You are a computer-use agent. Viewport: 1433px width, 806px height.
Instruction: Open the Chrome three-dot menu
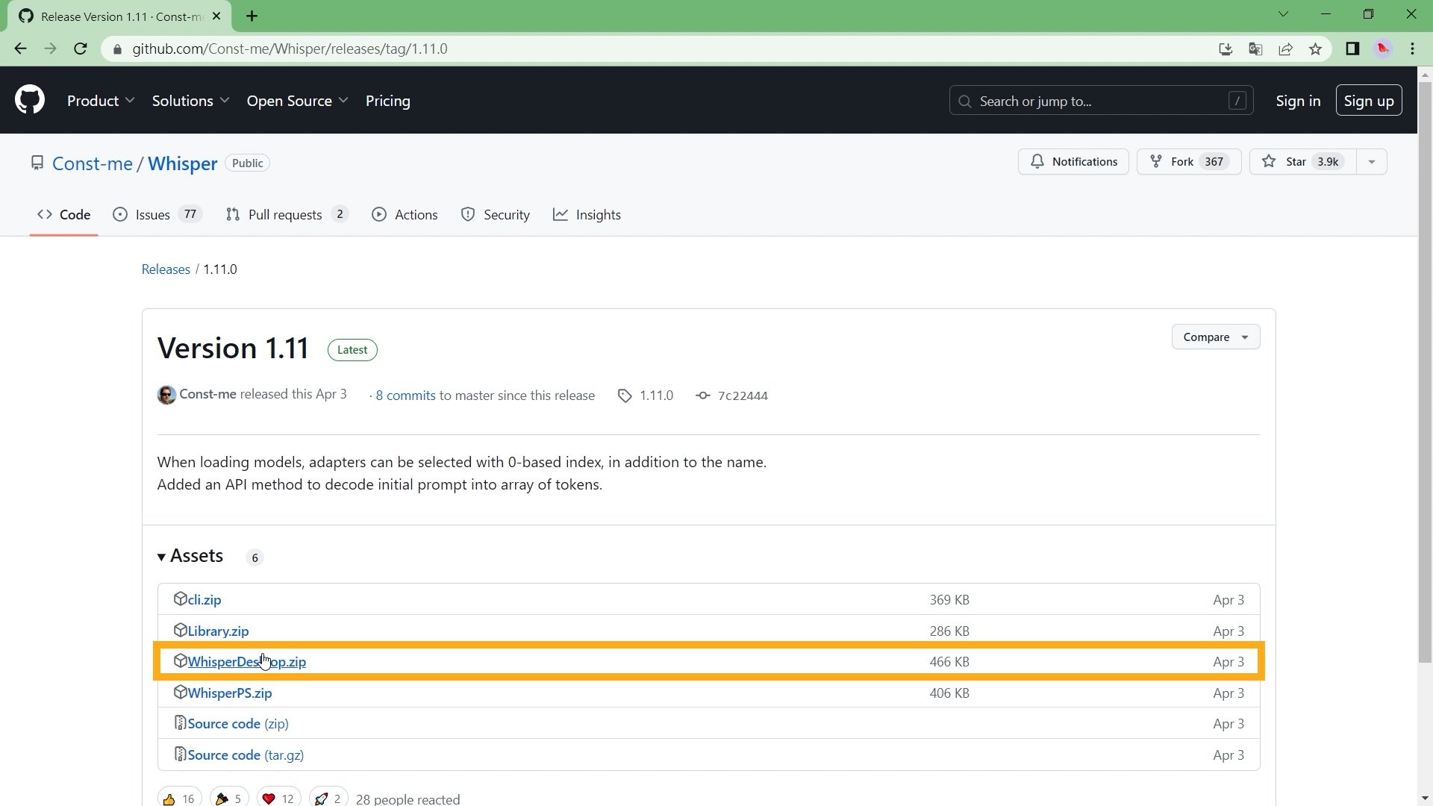1413,49
